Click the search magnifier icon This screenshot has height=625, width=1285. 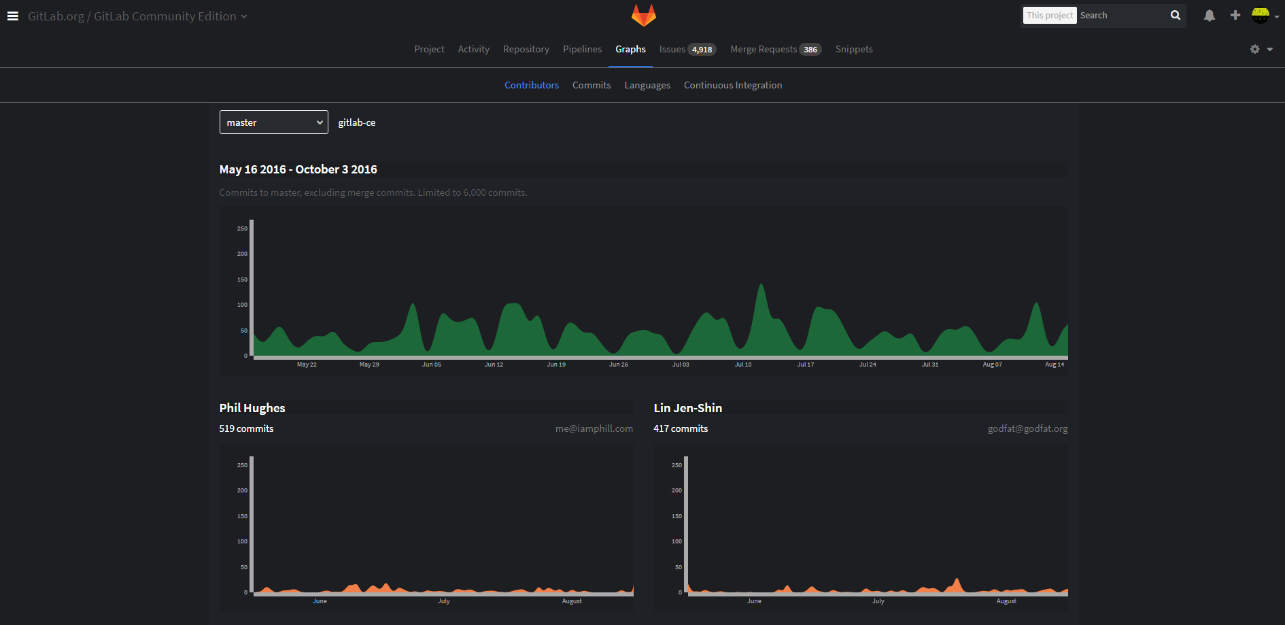[1176, 15]
